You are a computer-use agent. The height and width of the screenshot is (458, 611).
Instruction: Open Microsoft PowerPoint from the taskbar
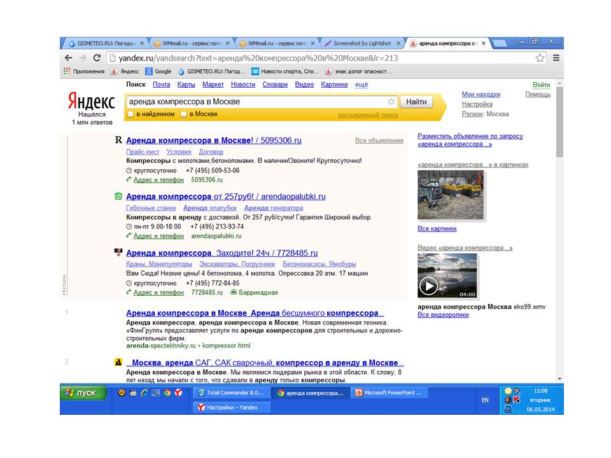(x=389, y=392)
